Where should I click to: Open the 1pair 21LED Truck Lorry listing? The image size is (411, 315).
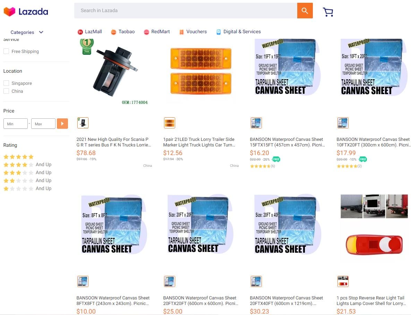tap(199, 142)
